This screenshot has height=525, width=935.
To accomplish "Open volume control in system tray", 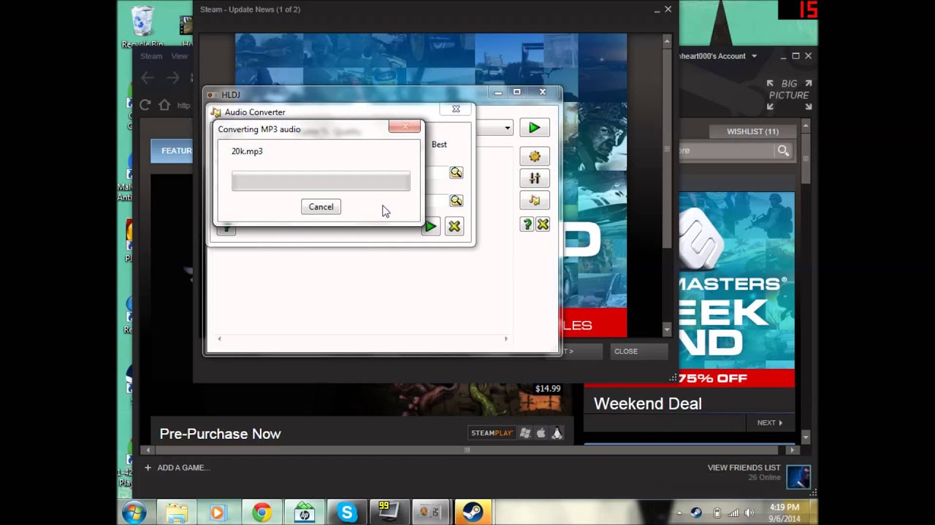I will (x=749, y=513).
